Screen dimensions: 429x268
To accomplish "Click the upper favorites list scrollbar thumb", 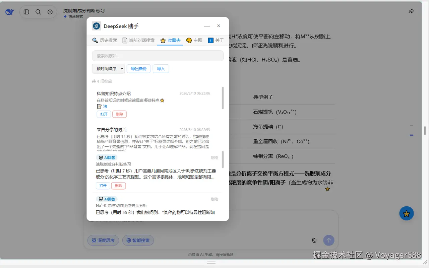I will click(223, 98).
